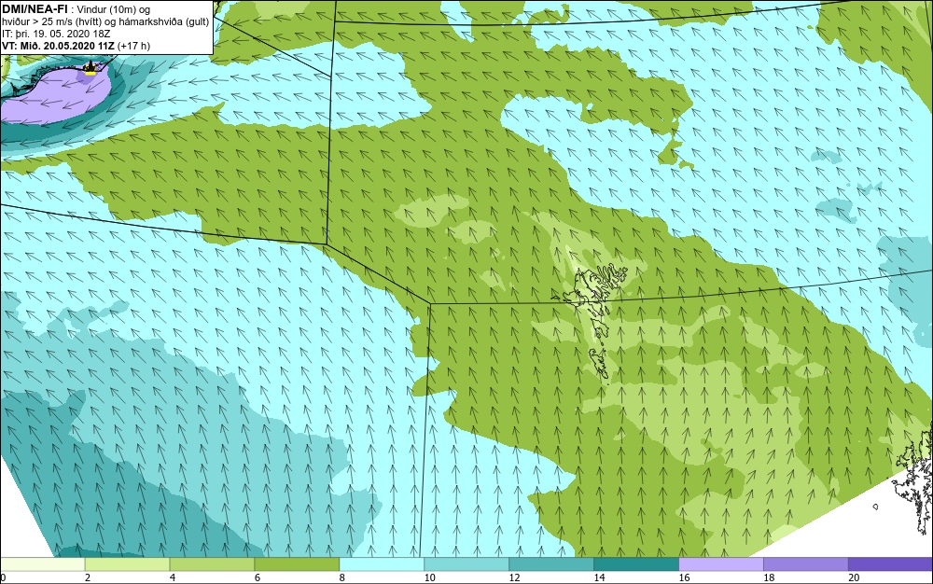Click the 10–12 m/s light teal swatch
Image resolution: width=933 pixels, height=584 pixels.
tap(466, 564)
